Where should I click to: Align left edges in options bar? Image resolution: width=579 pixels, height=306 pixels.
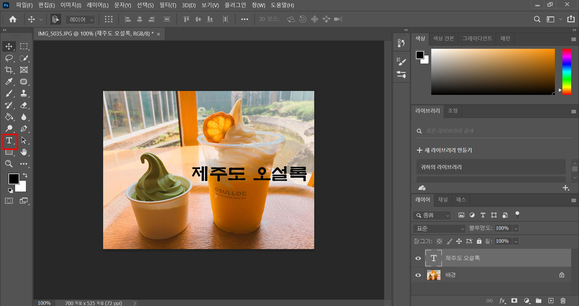pyautogui.click(x=128, y=19)
